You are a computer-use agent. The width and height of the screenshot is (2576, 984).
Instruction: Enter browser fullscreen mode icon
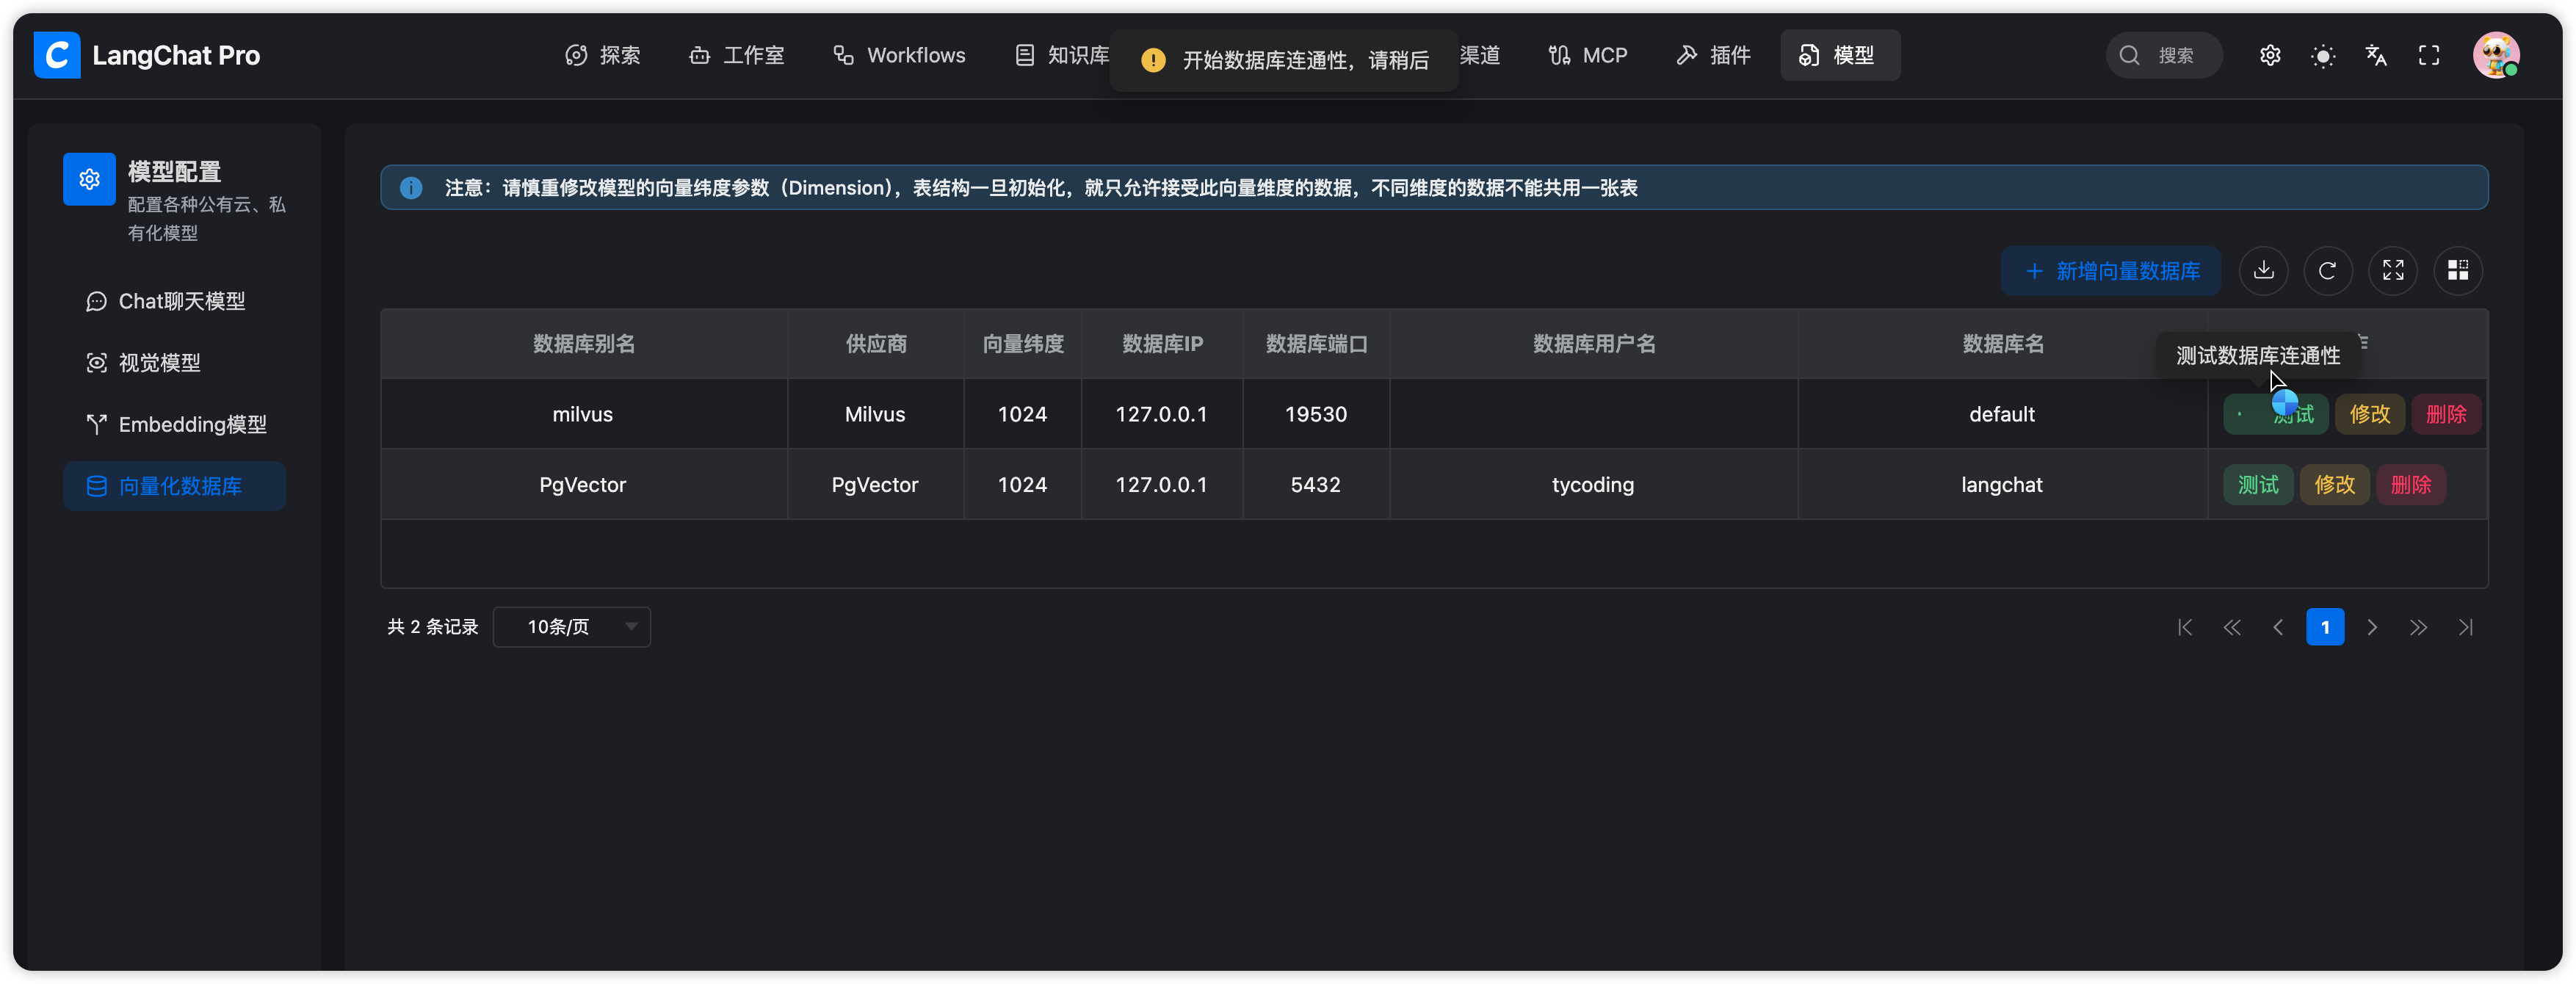pyautogui.click(x=2428, y=56)
